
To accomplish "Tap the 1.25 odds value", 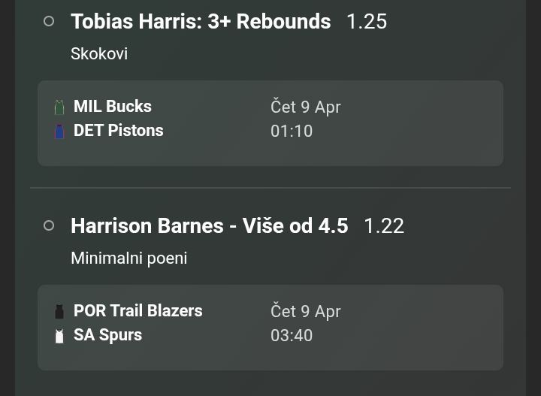I will (367, 22).
